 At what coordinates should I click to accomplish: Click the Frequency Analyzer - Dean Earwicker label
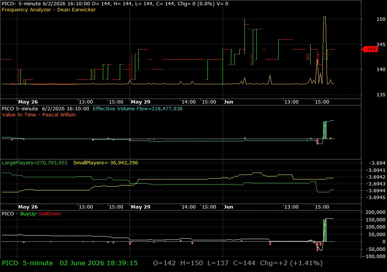49,9
